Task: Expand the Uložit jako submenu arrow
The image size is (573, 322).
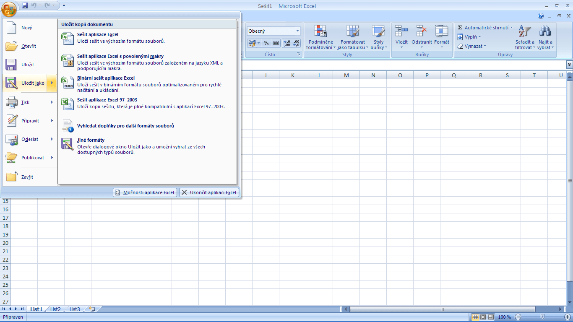Action: click(x=52, y=83)
